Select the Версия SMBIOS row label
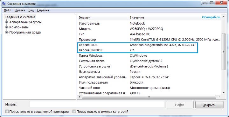Viewport: 229px width, 117px height. click(x=91, y=50)
